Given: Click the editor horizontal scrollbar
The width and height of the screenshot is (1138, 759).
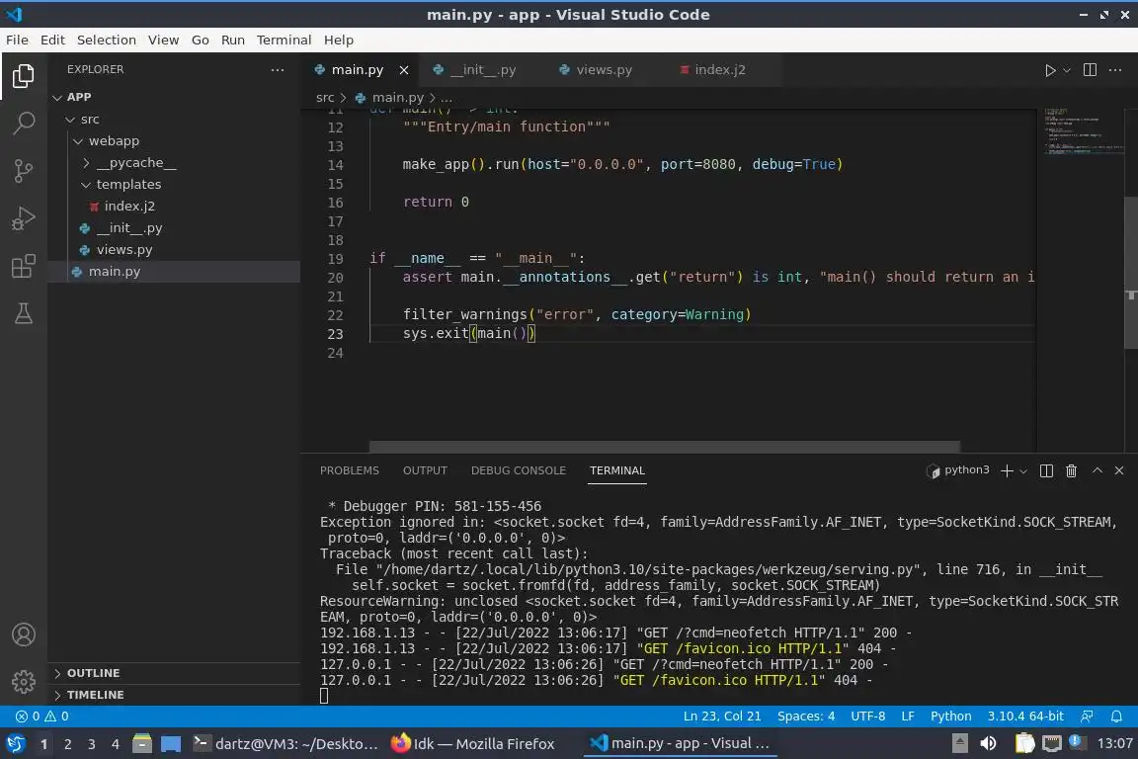Looking at the screenshot, I should click(x=664, y=446).
